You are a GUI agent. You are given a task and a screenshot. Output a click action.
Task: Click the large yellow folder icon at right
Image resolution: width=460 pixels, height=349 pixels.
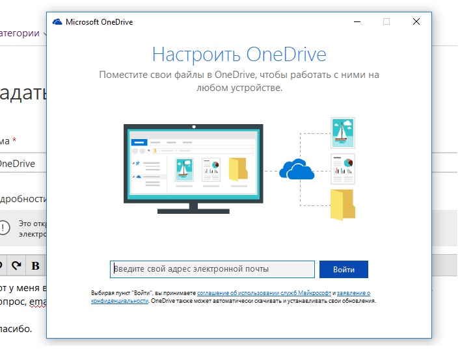click(x=343, y=205)
